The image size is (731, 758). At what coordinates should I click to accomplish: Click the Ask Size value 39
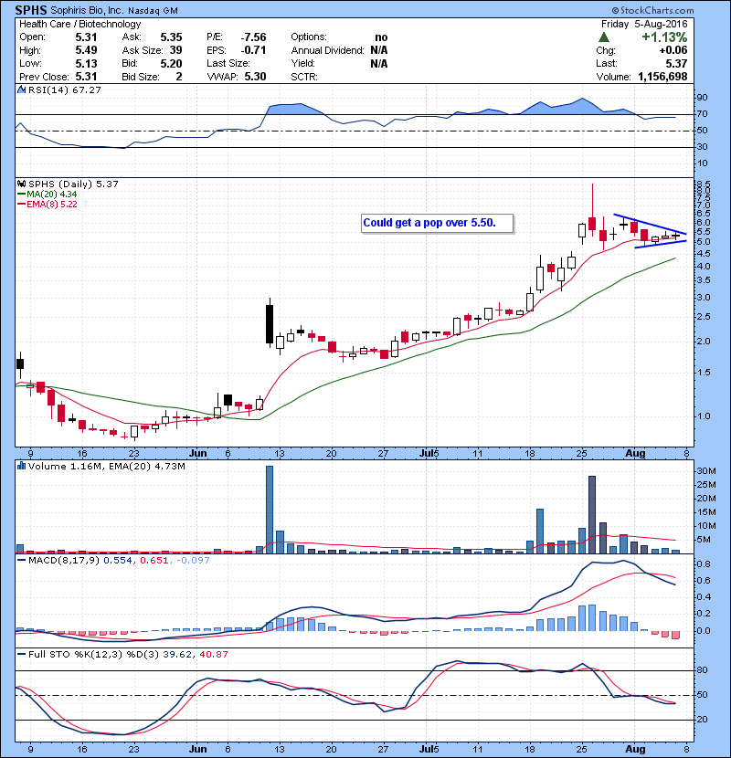click(176, 50)
